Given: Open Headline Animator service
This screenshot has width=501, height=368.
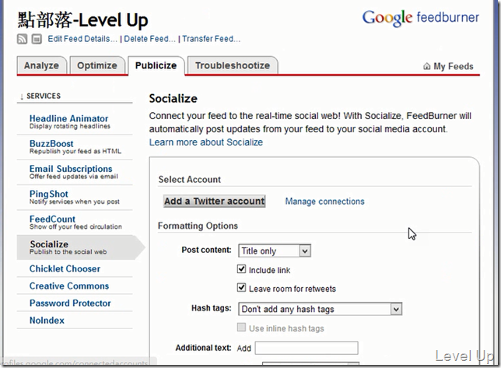Looking at the screenshot, I should pos(69,118).
